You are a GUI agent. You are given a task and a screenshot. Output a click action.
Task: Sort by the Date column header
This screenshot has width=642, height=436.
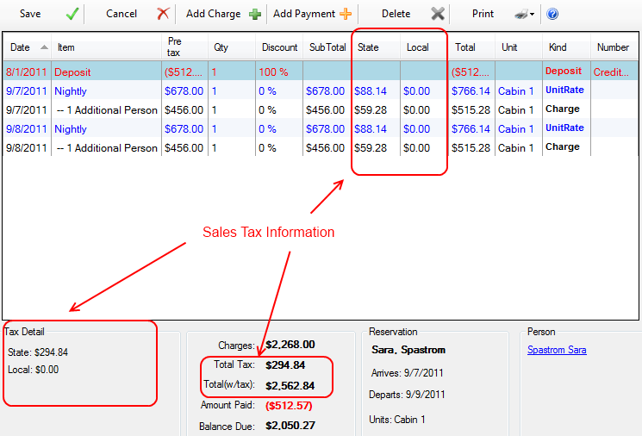coord(20,47)
